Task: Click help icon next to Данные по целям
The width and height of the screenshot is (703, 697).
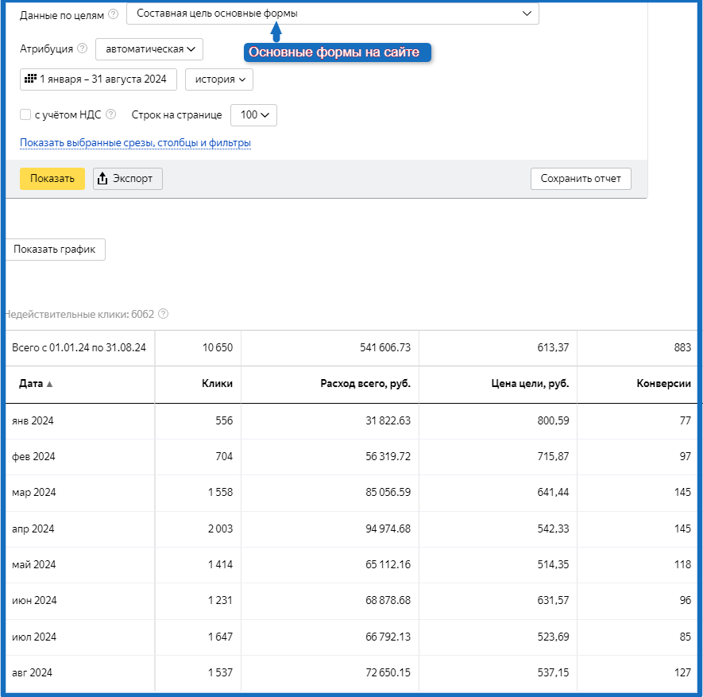Action: (x=114, y=14)
